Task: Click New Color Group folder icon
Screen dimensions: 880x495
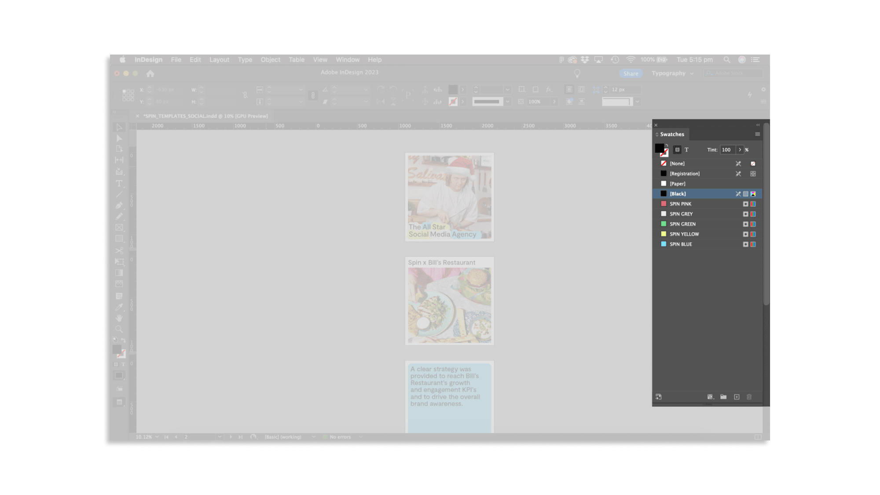Action: click(723, 397)
